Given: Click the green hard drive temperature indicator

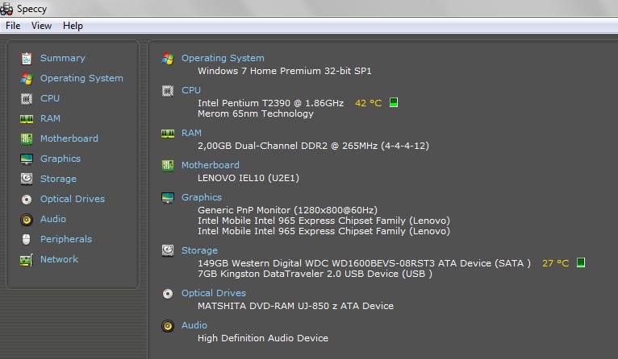Looking at the screenshot, I should (581, 262).
